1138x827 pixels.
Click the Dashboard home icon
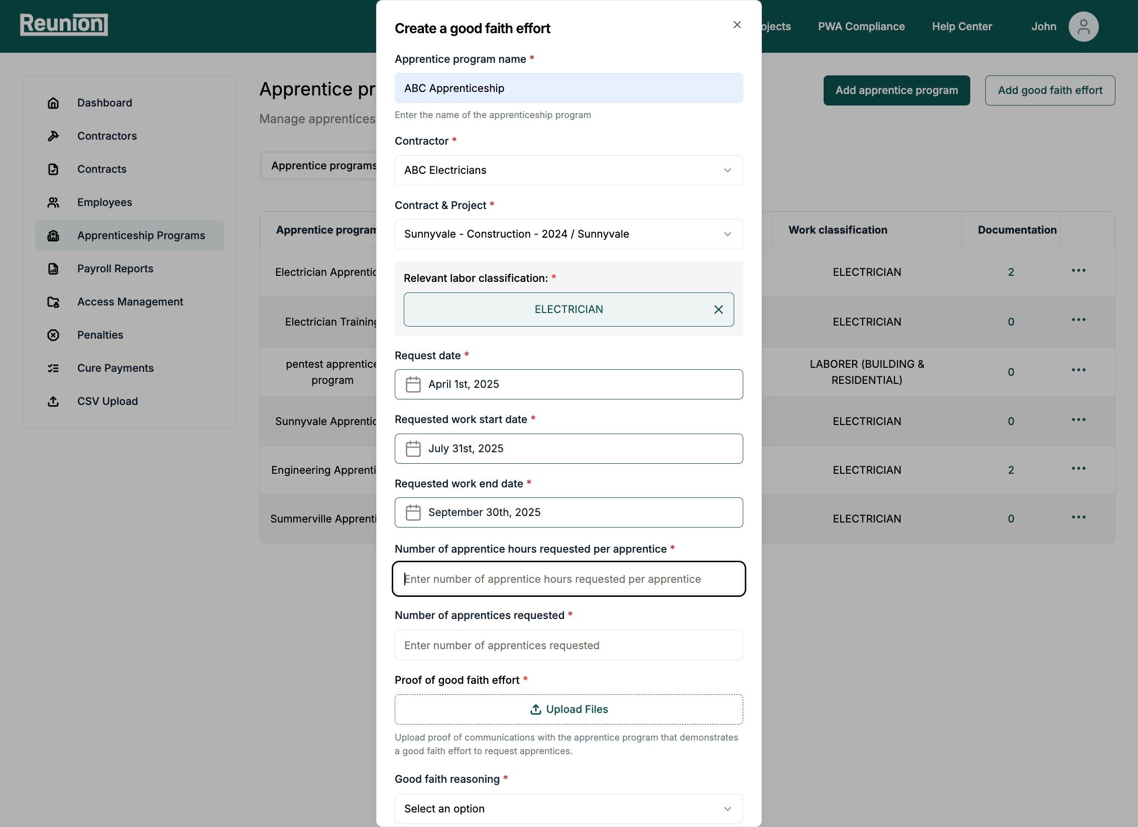tap(53, 103)
